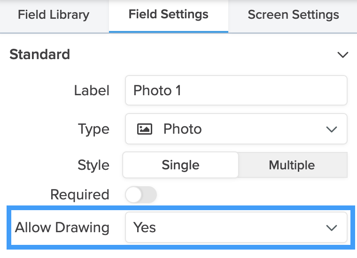Click the Standard section heading

pos(39,54)
